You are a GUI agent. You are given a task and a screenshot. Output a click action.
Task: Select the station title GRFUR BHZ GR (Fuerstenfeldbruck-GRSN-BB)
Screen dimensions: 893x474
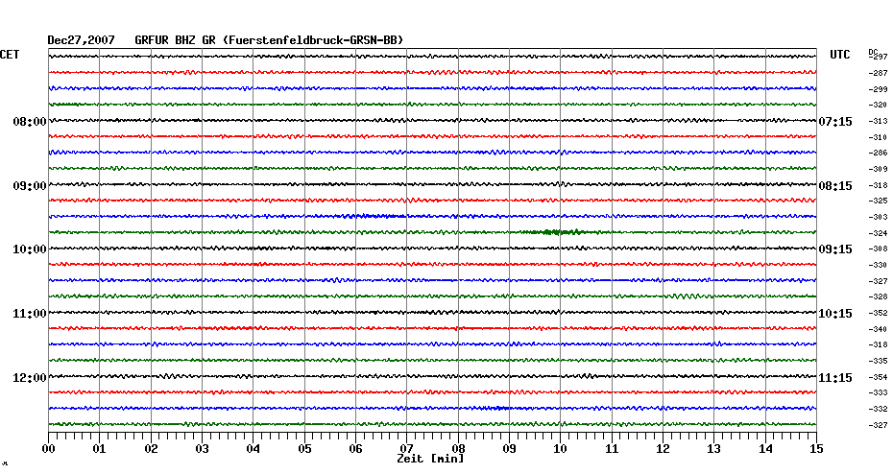[x=269, y=40]
